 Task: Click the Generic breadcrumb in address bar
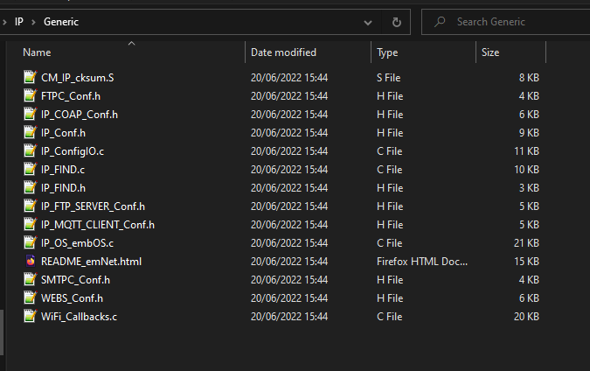[61, 22]
